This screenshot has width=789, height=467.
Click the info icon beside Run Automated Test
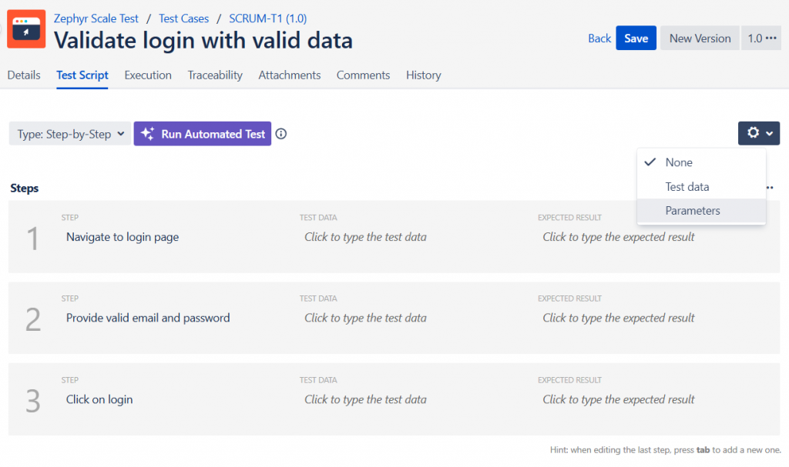(x=281, y=134)
